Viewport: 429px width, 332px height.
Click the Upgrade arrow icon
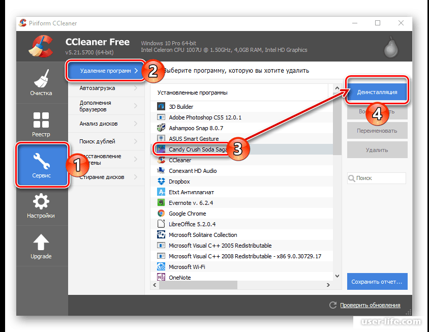(x=41, y=242)
